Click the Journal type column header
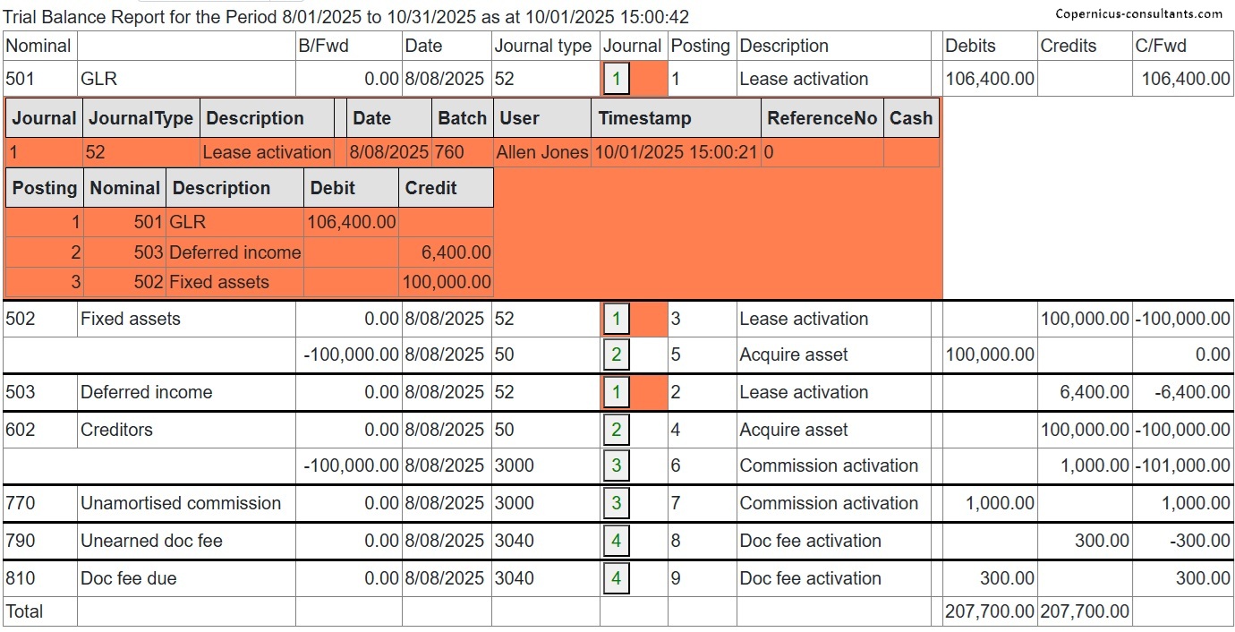The height and width of the screenshot is (632, 1235). (543, 46)
